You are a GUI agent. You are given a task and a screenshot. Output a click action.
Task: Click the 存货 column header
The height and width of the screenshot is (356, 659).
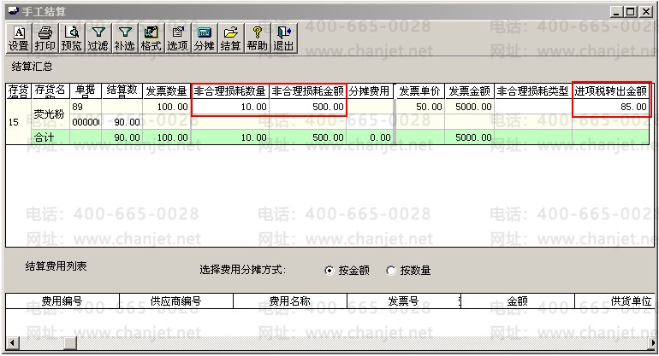click(x=19, y=91)
